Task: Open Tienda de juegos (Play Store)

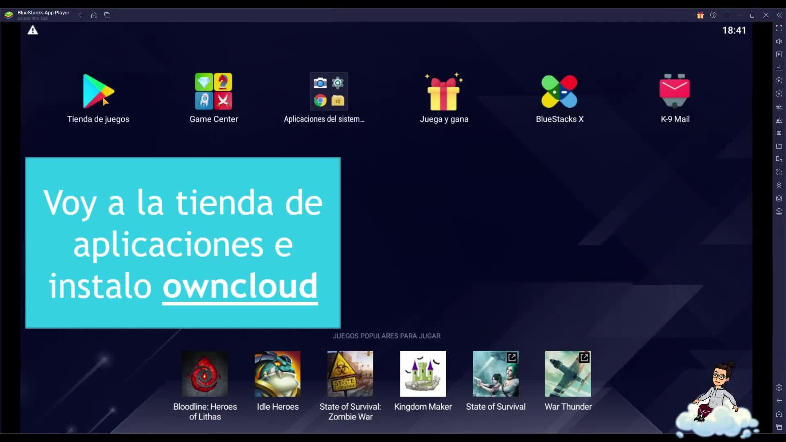Action: (98, 92)
